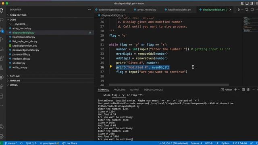Viewport: 258px width, 145px height.
Task: Open Manage gear icon in activity bar
Action: 2,136
